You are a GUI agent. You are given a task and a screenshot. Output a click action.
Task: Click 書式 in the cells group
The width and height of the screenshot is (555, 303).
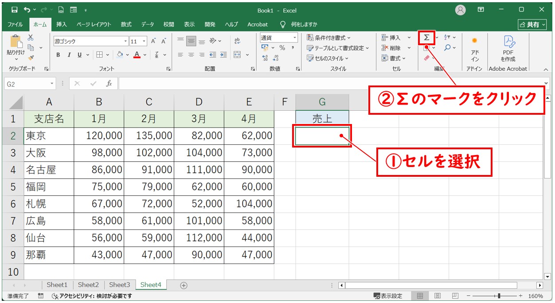[x=393, y=58]
